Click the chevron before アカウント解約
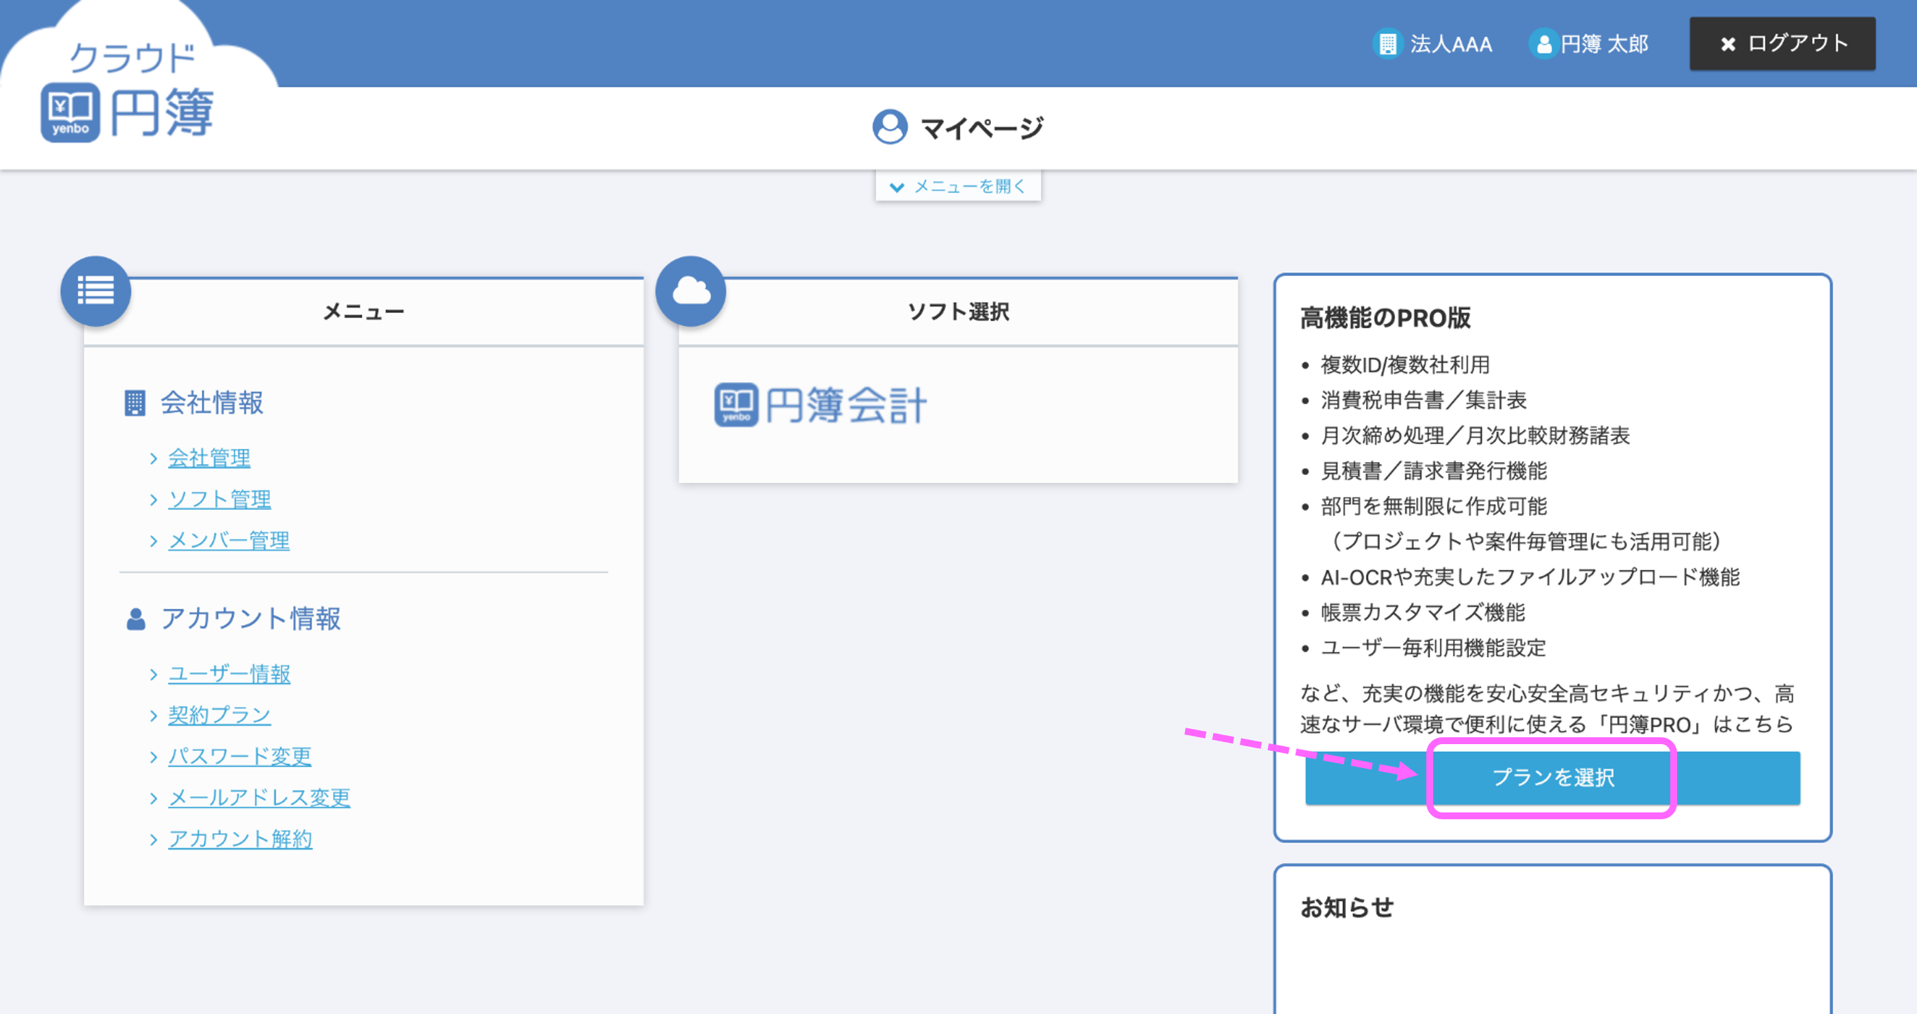1917x1014 pixels. (153, 840)
